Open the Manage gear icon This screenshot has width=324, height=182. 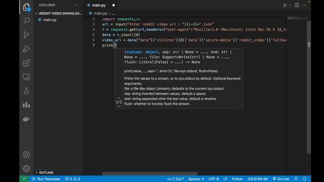click(x=26, y=168)
